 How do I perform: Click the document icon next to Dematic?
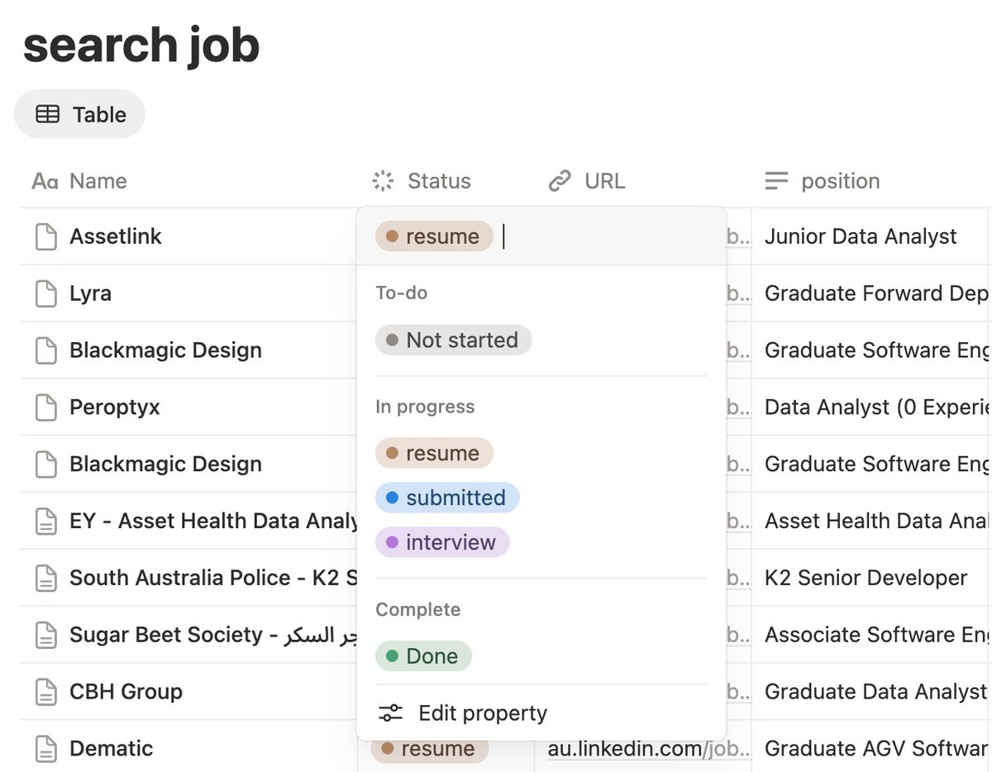pos(46,750)
